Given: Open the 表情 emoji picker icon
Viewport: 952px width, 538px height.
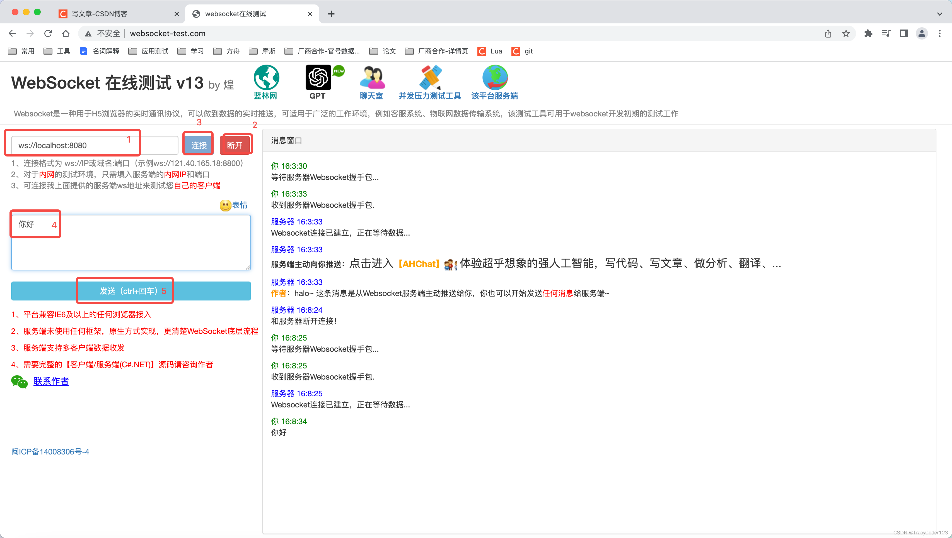Looking at the screenshot, I should [225, 206].
